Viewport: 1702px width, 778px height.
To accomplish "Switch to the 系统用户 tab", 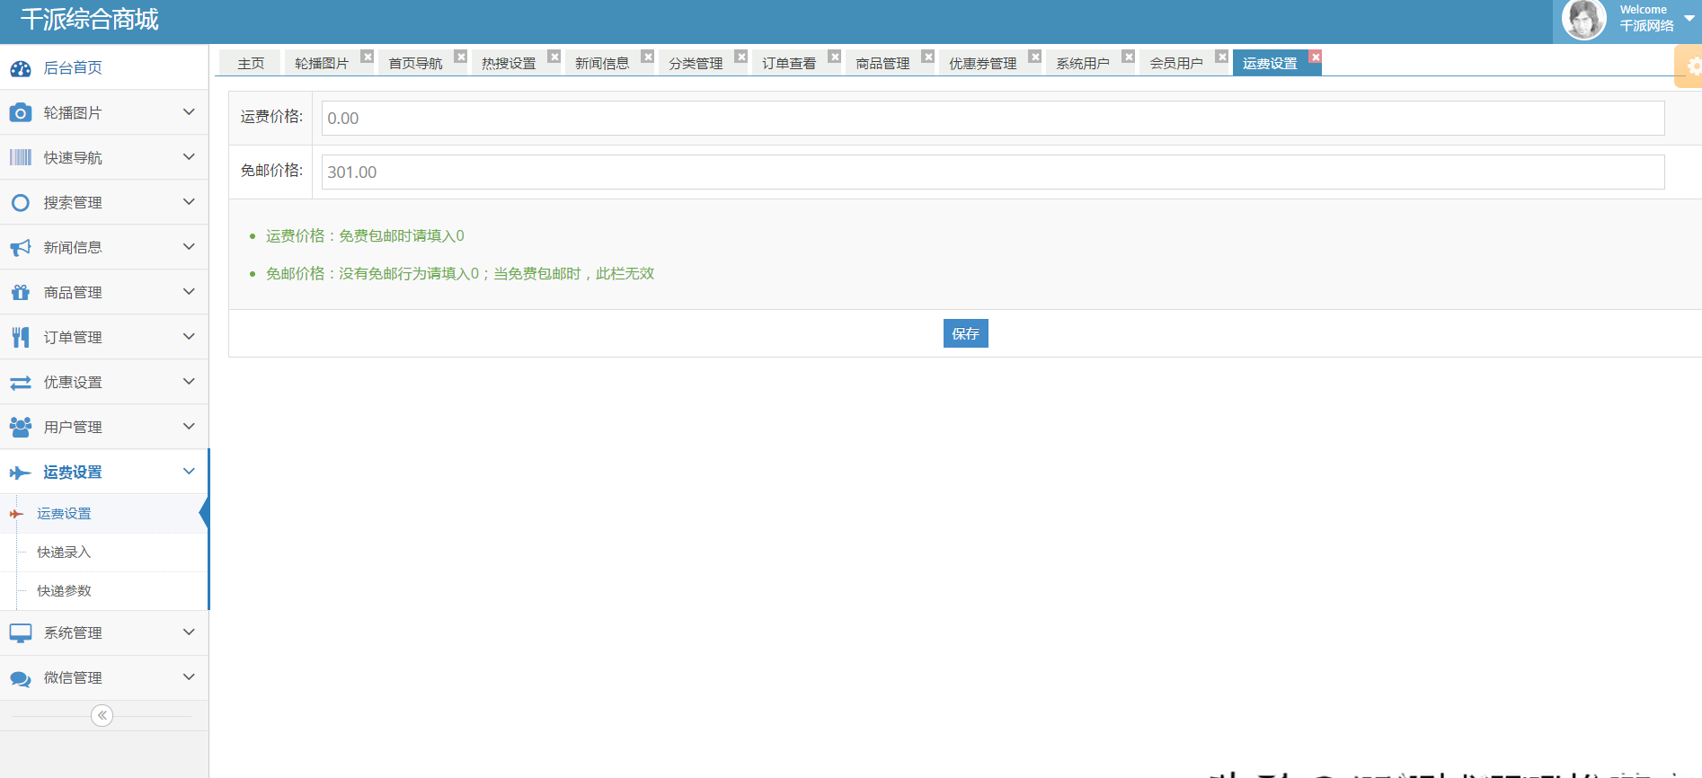I will click(1083, 63).
